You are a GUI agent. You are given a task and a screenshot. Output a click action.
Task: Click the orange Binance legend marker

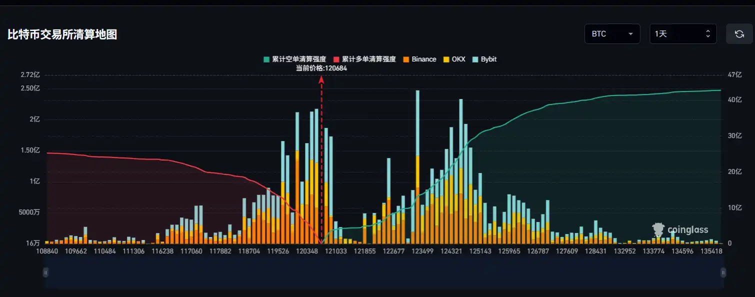click(405, 59)
